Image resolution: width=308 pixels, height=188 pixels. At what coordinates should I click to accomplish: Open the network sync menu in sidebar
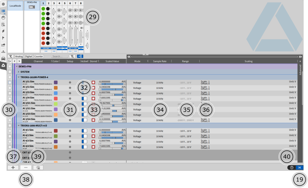3,52
